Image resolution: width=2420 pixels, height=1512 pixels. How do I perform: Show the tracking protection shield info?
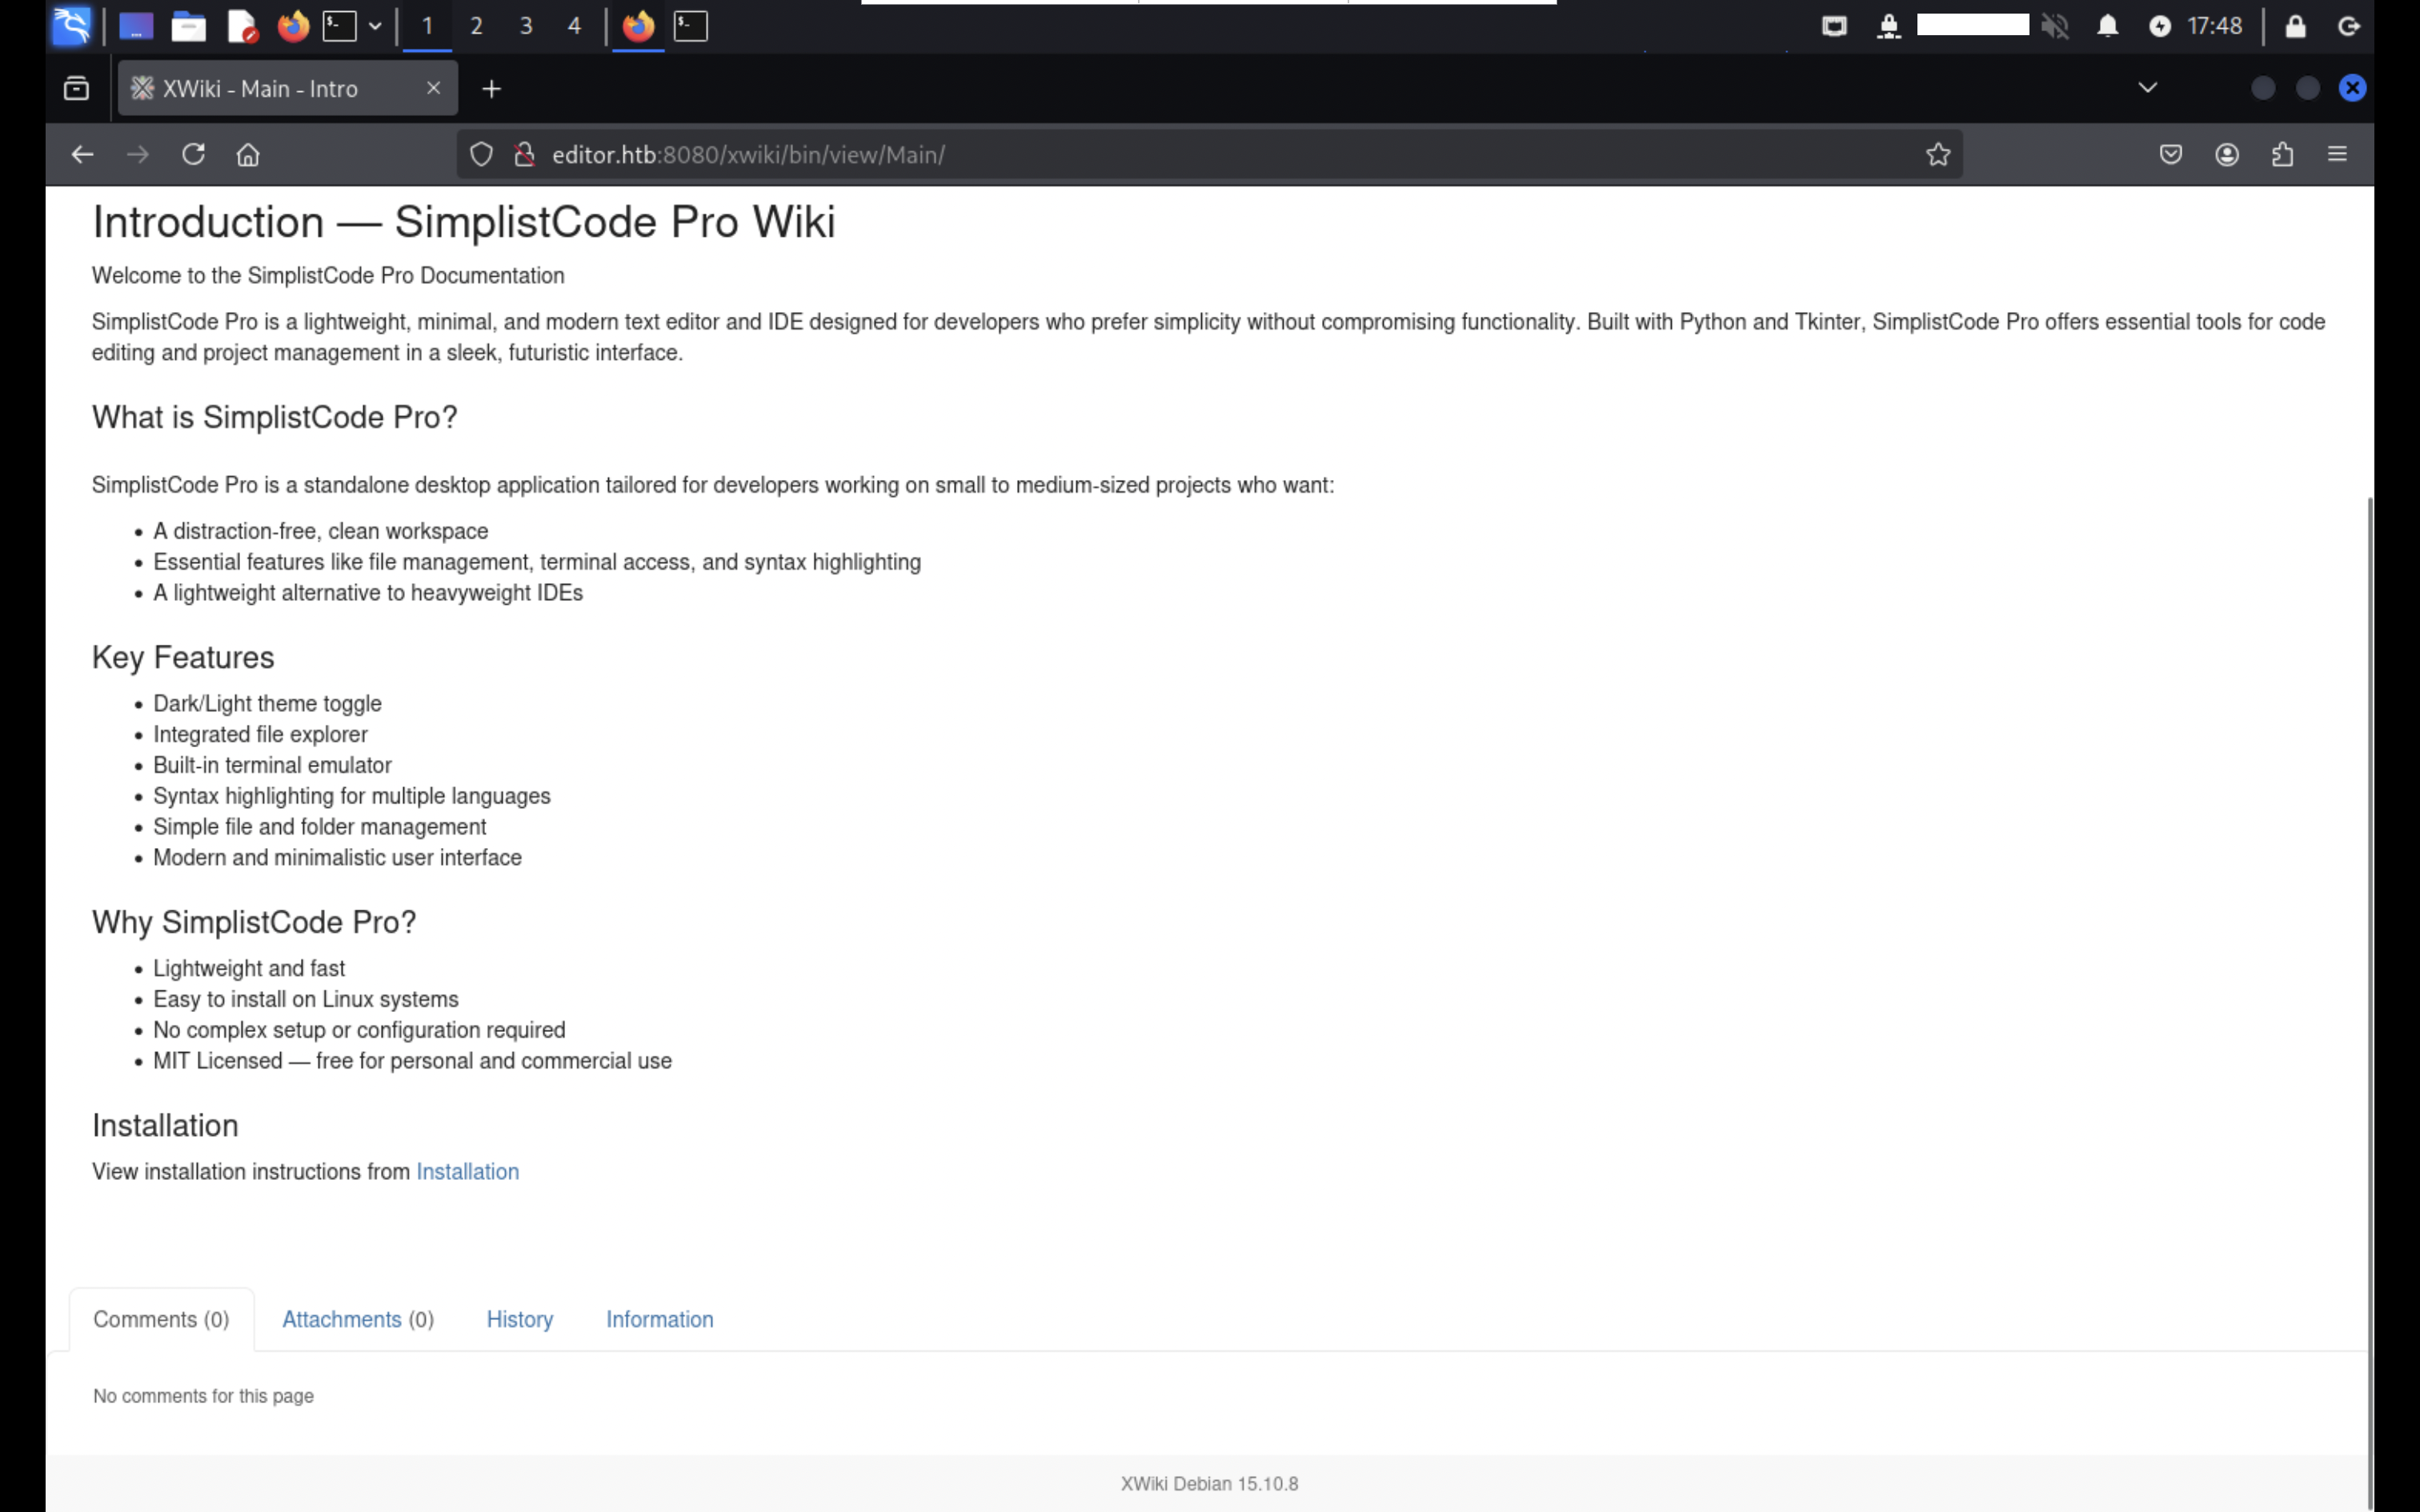(x=482, y=154)
